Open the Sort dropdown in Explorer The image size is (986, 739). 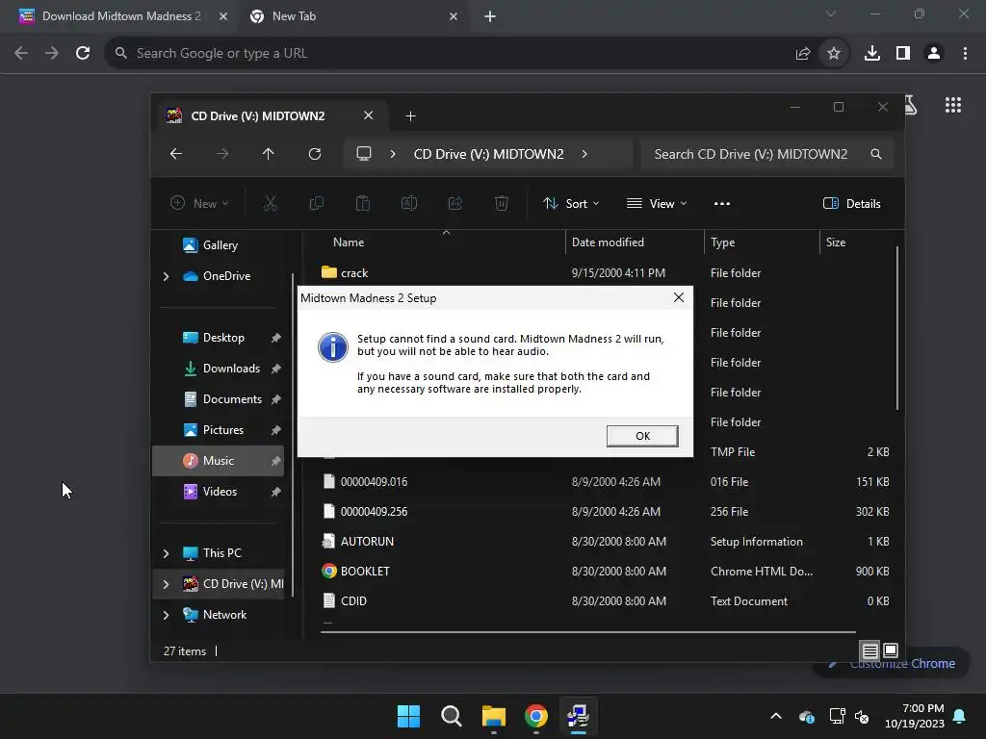[x=571, y=203]
